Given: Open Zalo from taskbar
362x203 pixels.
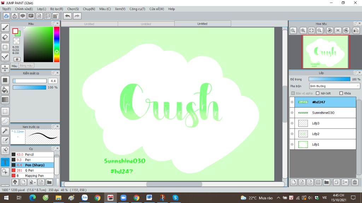Looking at the screenshot, I should (x=85, y=198).
